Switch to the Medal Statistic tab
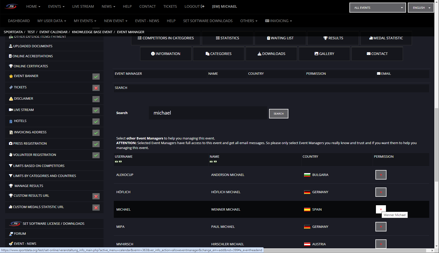439x253 pixels. point(386,38)
